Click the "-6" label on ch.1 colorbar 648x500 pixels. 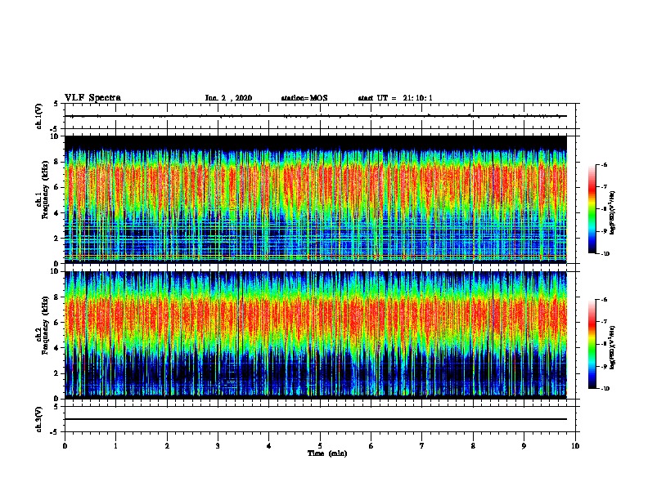click(x=604, y=164)
